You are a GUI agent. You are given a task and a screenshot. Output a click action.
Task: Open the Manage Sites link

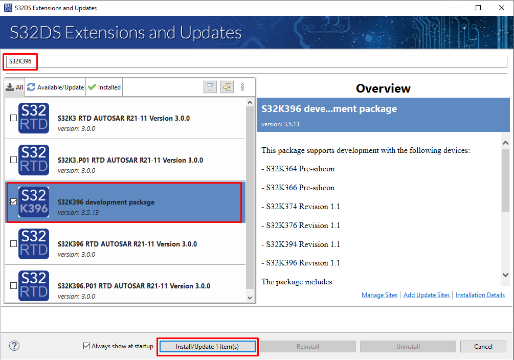[379, 295]
